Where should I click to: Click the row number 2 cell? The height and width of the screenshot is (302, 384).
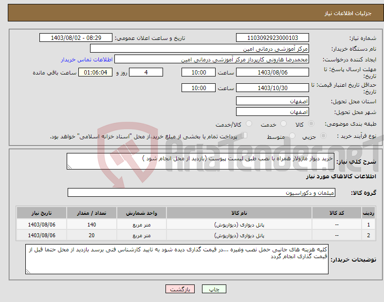point(368,235)
